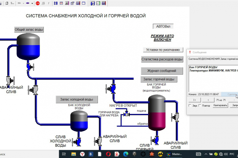
Task: Click the F letter toolbar icon
Action: [x=49, y=3]
